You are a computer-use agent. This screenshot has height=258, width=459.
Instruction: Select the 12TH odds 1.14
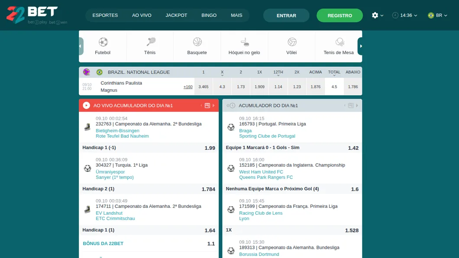[278, 87]
